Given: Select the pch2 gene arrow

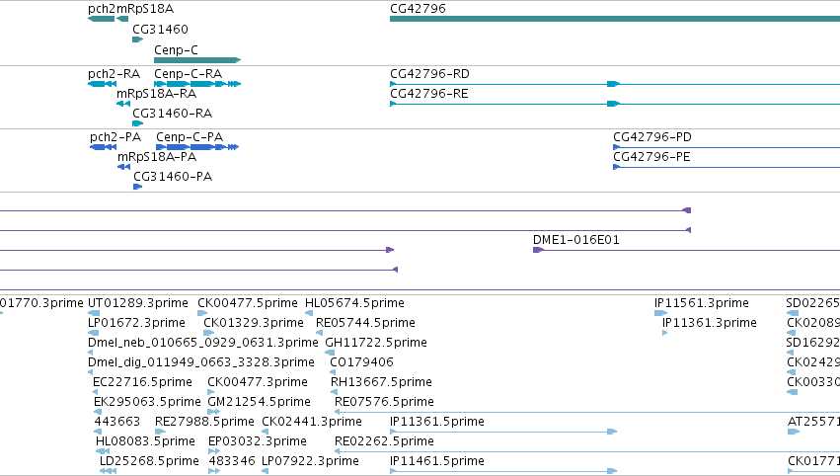Looking at the screenshot, I should [x=102, y=19].
